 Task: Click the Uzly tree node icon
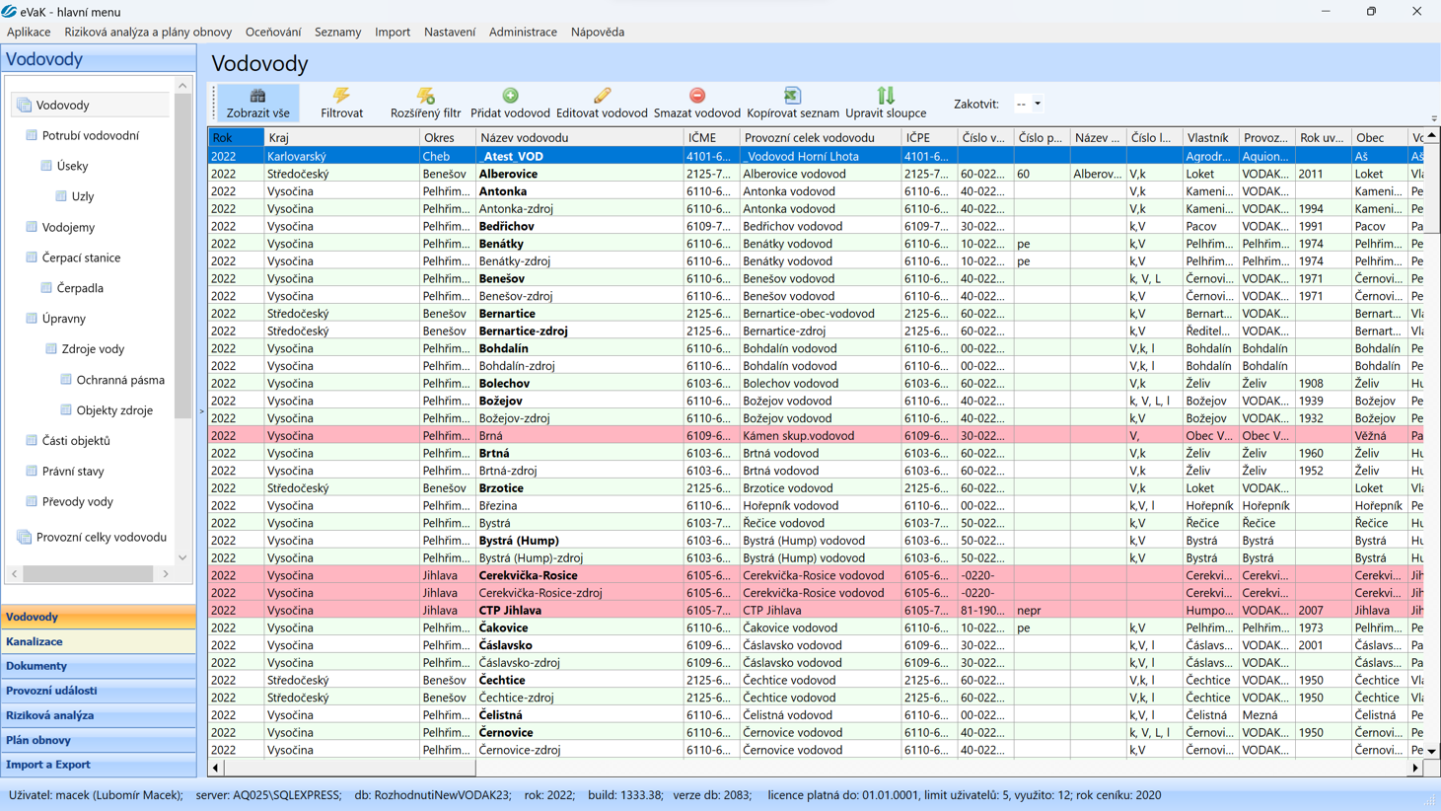click(61, 196)
